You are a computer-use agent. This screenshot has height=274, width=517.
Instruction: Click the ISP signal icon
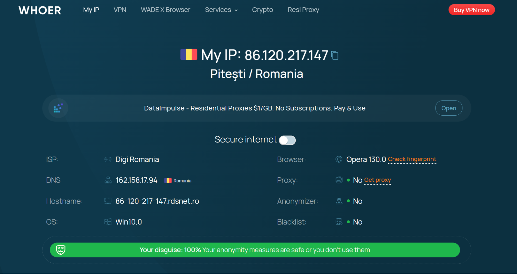(108, 159)
